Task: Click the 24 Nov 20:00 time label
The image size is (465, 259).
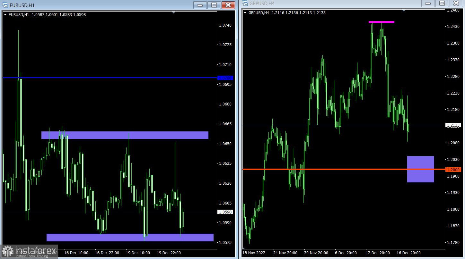Action: pyautogui.click(x=285, y=253)
